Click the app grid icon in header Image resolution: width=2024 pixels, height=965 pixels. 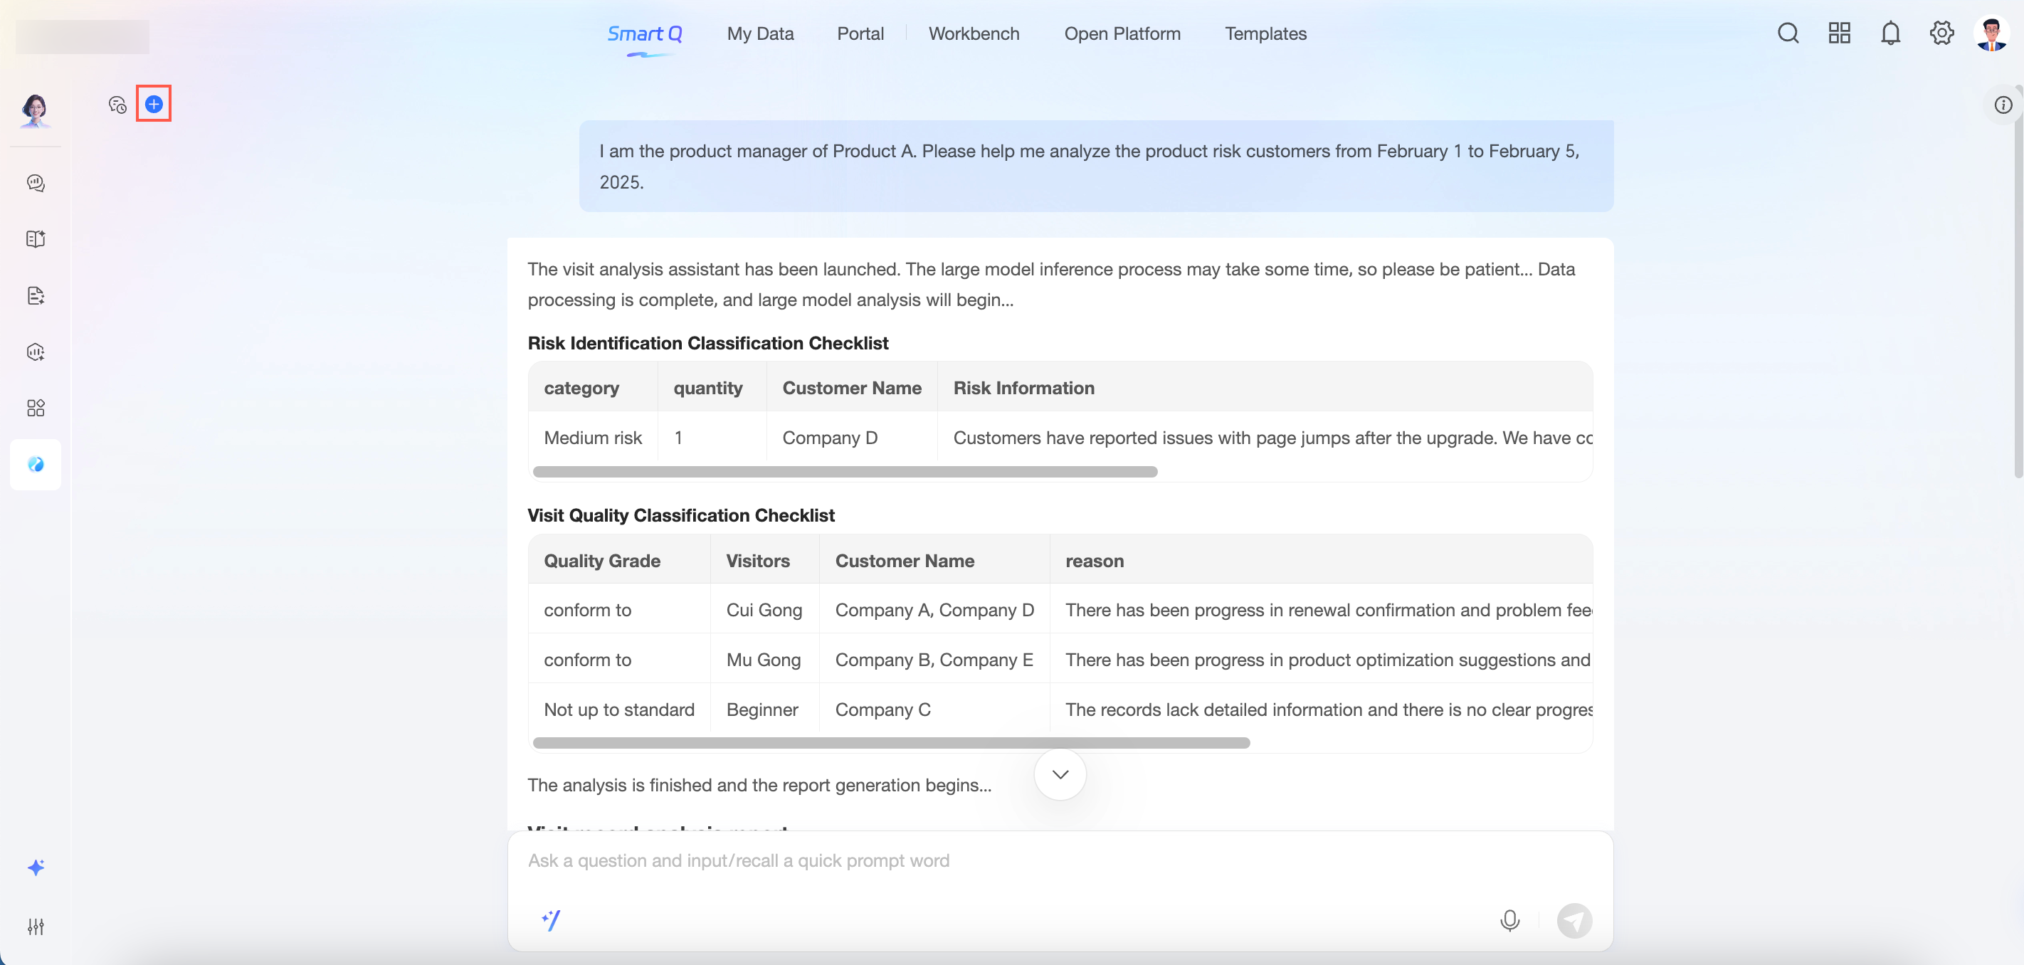click(1840, 33)
